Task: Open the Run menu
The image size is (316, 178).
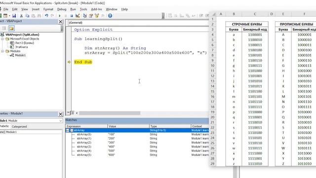Action: pyautogui.click(x=73, y=9)
